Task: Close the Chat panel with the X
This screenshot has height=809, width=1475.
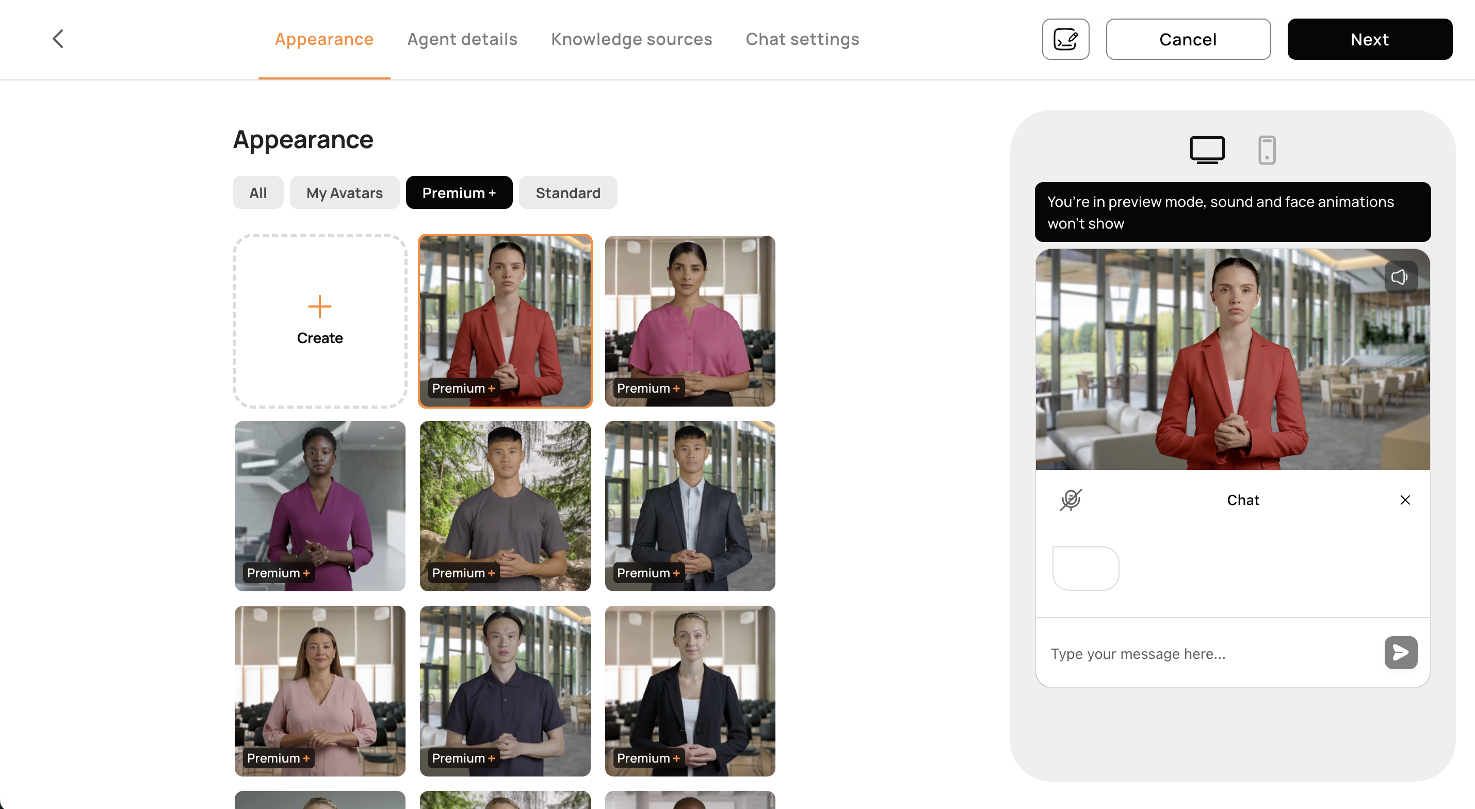Action: pos(1404,500)
